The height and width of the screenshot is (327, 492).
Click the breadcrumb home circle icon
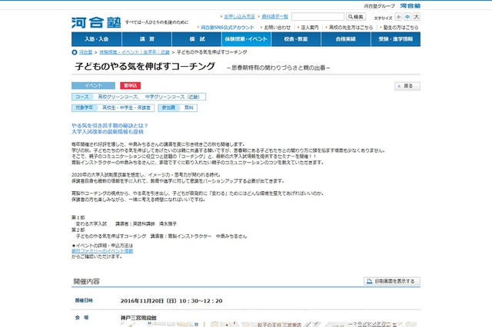click(x=75, y=52)
